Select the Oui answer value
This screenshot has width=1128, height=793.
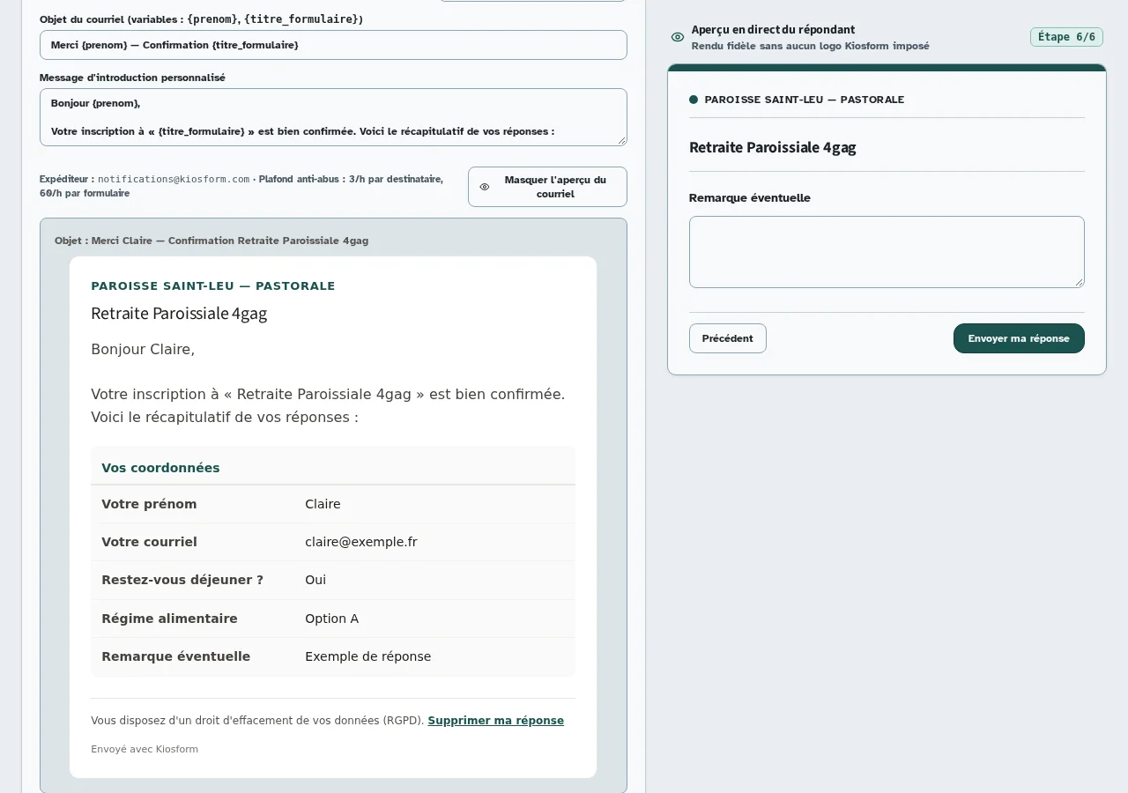(315, 580)
